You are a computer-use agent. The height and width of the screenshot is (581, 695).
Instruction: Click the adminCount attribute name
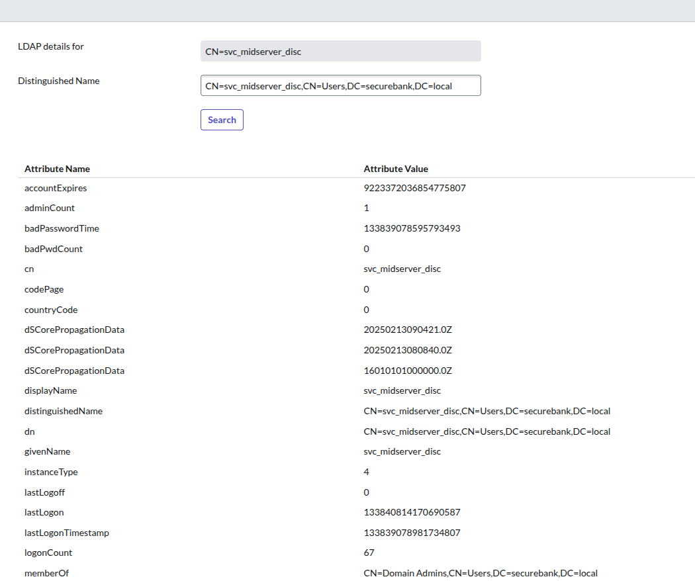pyautogui.click(x=50, y=208)
